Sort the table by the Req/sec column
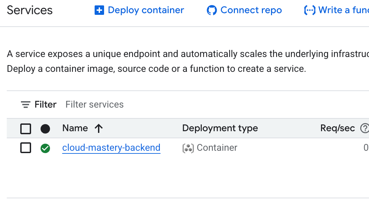Screen dimensions: 369x201 pos(338,128)
